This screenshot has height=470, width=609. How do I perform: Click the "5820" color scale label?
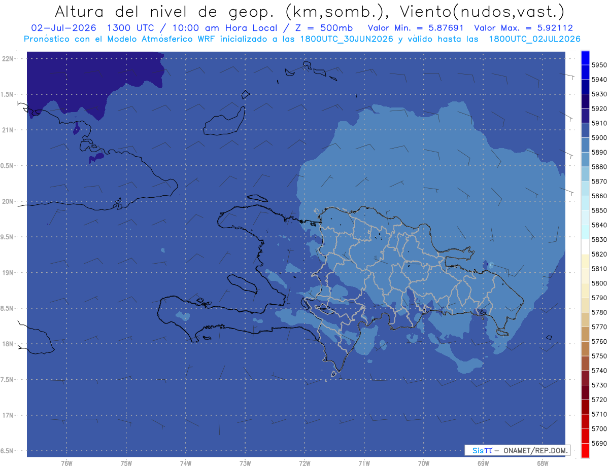click(599, 254)
